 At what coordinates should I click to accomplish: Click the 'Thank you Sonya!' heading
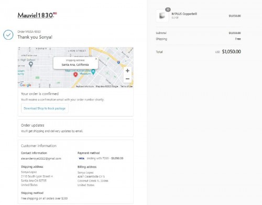pyautogui.click(x=35, y=37)
